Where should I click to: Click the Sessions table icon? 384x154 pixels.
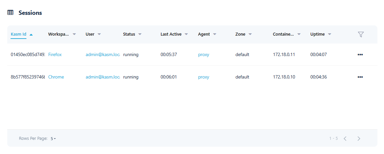(11, 13)
